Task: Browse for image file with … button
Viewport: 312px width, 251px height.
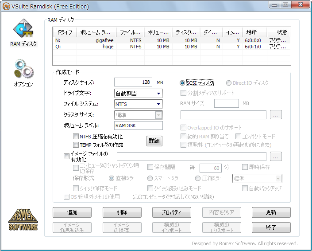Action: pos(276,156)
